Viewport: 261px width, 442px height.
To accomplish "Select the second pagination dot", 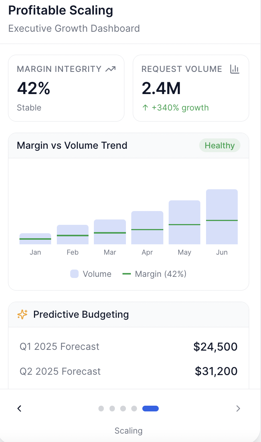I will pyautogui.click(x=112, y=408).
